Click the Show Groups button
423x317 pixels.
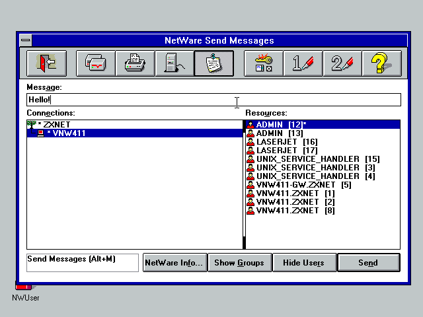tap(239, 263)
